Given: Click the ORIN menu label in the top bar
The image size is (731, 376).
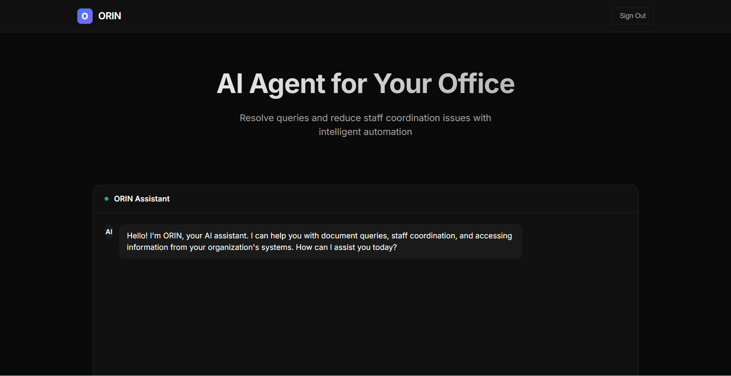Looking at the screenshot, I should (x=110, y=16).
